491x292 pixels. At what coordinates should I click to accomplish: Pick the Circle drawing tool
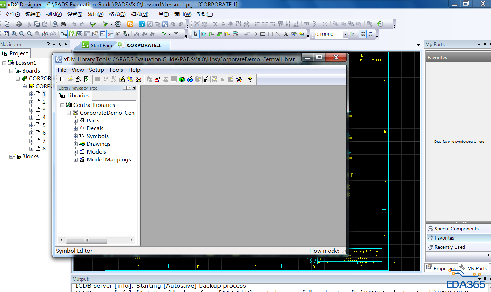pyautogui.click(x=270, y=34)
